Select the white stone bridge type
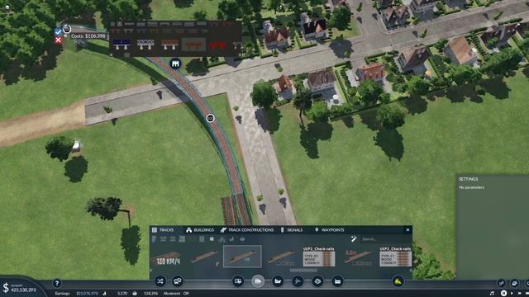The height and width of the screenshot is (297, 529). point(145,44)
